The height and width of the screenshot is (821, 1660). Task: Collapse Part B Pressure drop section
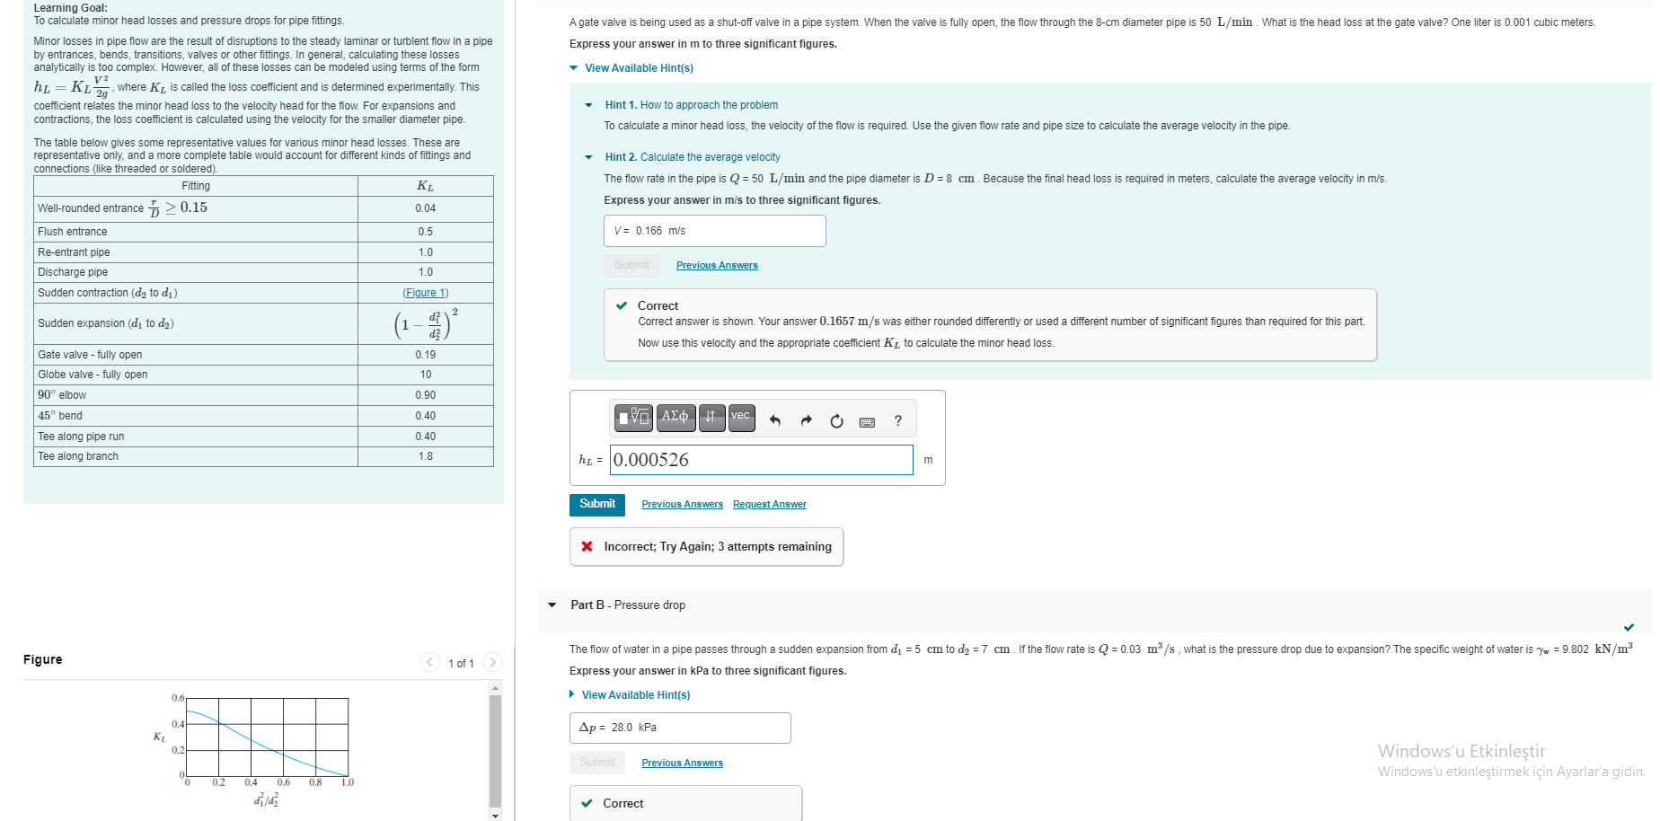[552, 605]
